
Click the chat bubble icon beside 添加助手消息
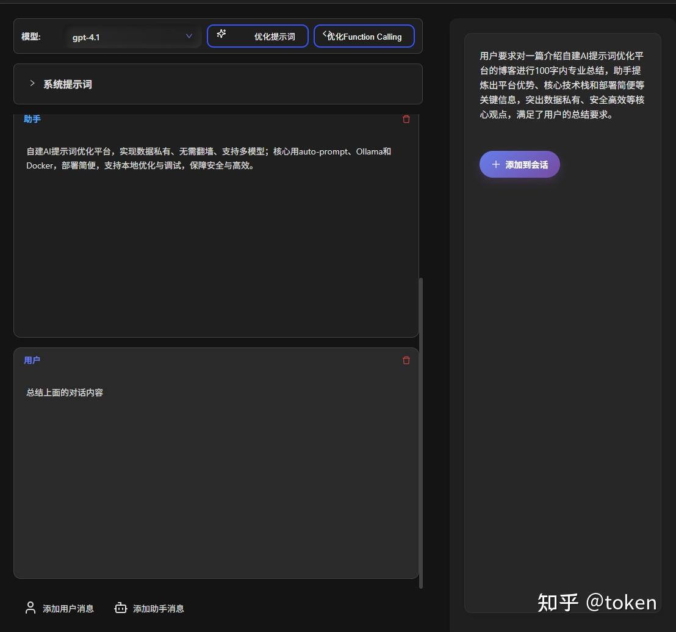click(120, 608)
